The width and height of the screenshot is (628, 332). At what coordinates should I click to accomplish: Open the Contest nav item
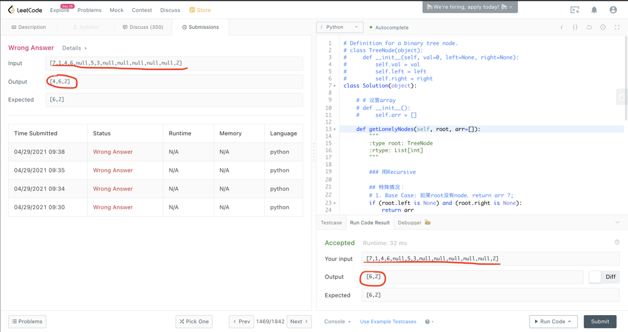142,10
